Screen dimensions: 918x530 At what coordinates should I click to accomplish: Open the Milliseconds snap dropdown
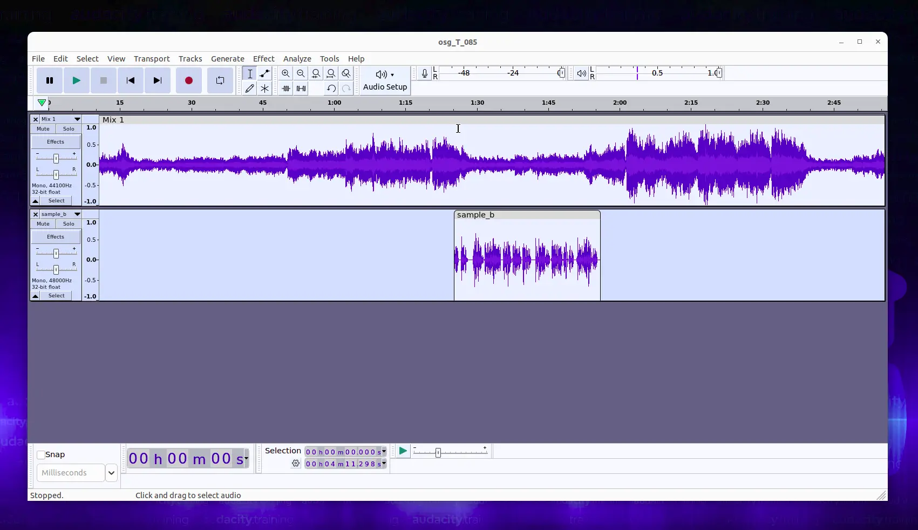tap(111, 473)
